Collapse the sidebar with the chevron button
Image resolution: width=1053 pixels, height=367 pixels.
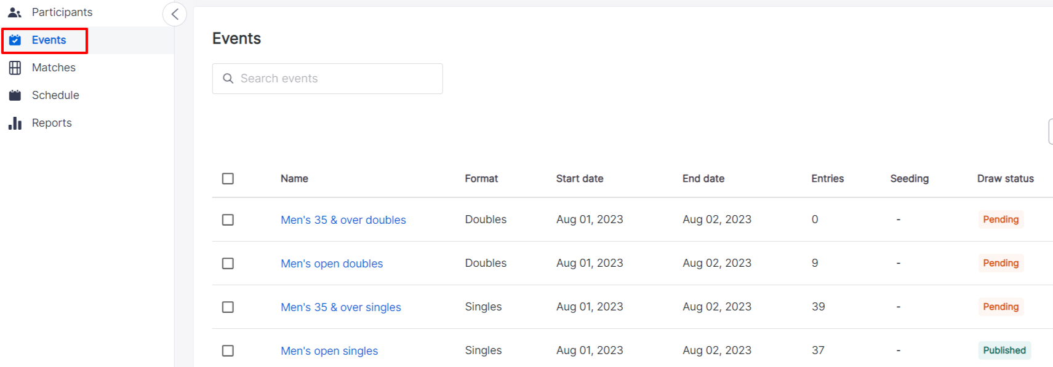click(175, 14)
